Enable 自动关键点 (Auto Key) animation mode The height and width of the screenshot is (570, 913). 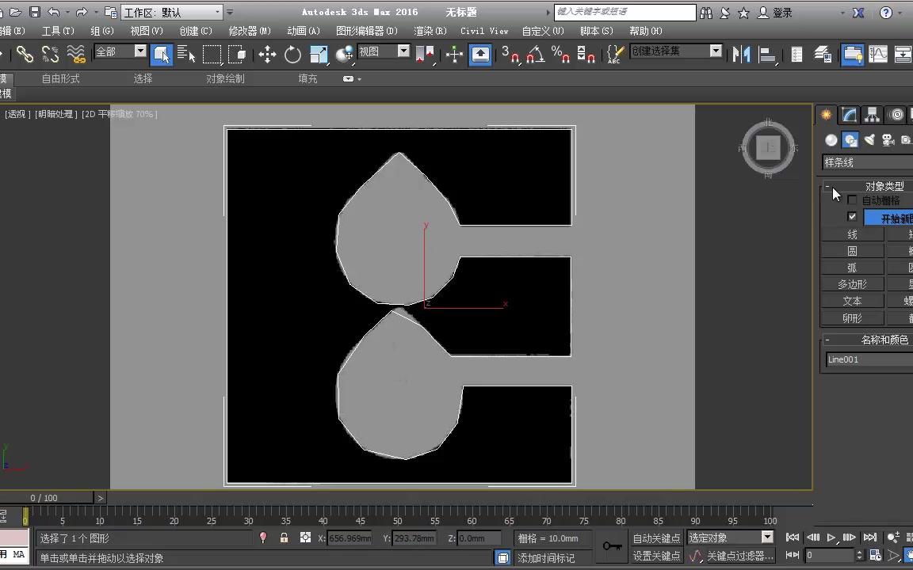coord(656,537)
